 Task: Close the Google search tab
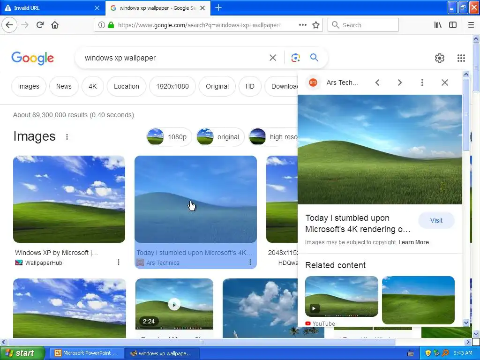202,8
